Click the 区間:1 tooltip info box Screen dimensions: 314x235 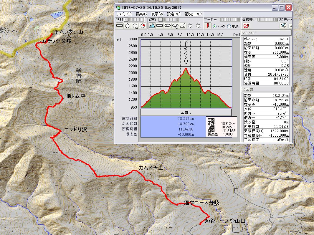222,127
